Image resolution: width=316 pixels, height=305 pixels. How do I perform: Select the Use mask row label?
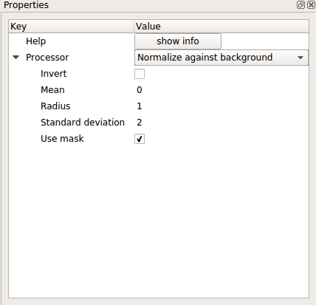click(x=62, y=139)
